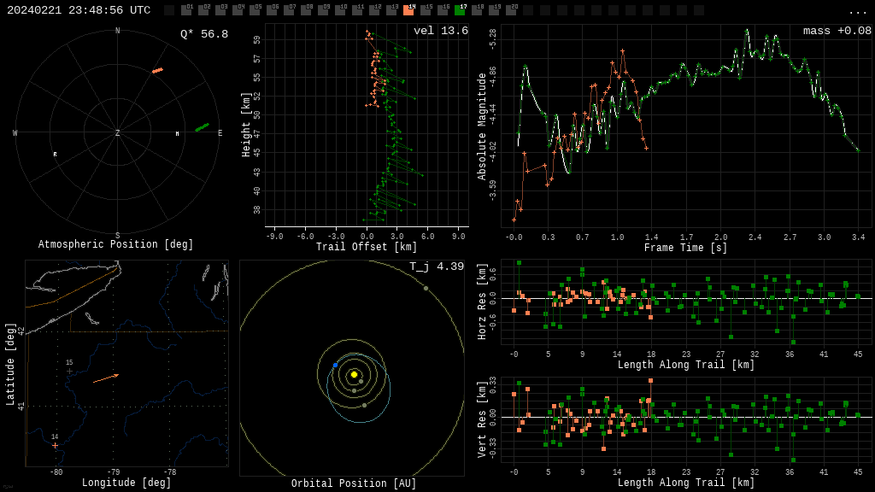Select the orange meteor arrow on map
This screenshot has width=875, height=492.
pos(106,378)
